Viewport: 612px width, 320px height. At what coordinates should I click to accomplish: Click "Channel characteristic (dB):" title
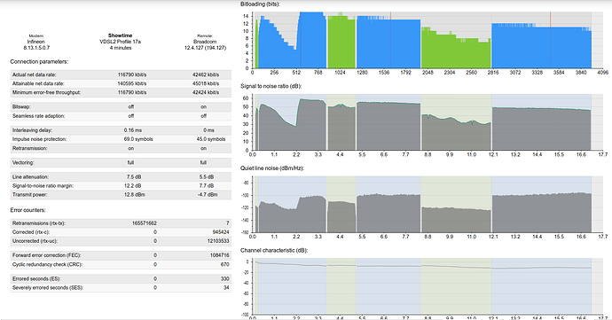(274, 250)
